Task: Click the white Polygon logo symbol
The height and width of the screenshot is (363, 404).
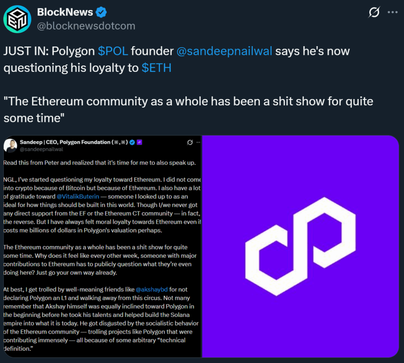Action: (x=300, y=247)
